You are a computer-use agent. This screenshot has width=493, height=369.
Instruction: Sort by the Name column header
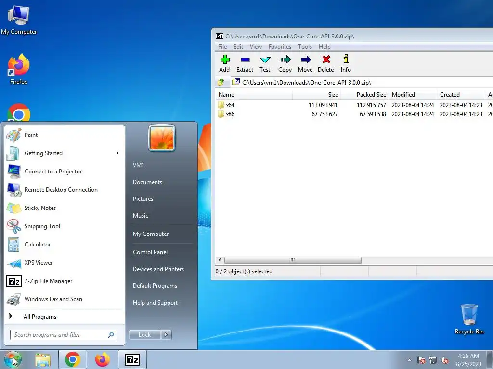(x=254, y=95)
